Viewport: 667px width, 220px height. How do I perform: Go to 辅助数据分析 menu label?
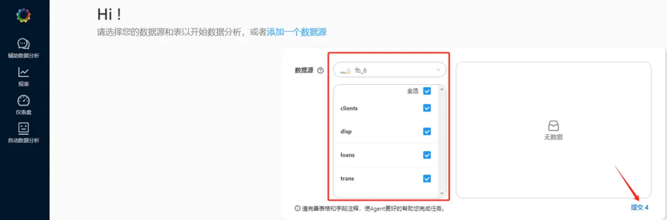pyautogui.click(x=23, y=56)
